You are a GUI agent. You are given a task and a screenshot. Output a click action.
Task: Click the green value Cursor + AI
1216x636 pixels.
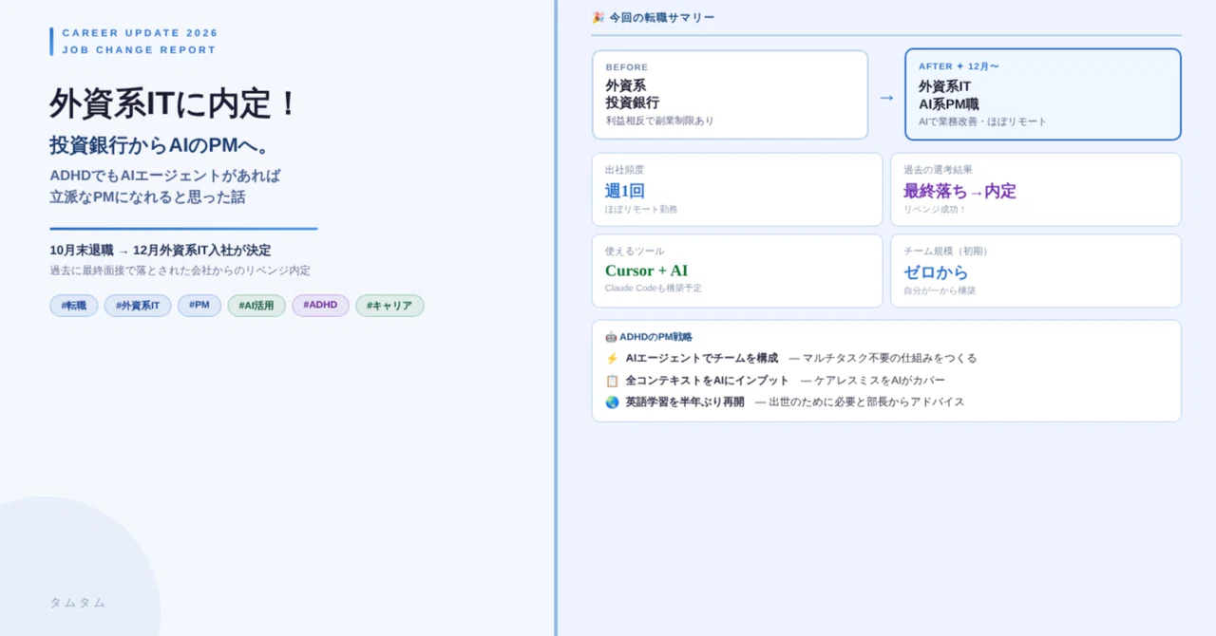(646, 271)
